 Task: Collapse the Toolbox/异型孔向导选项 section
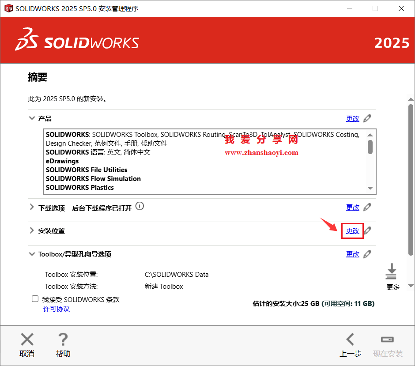(32, 254)
